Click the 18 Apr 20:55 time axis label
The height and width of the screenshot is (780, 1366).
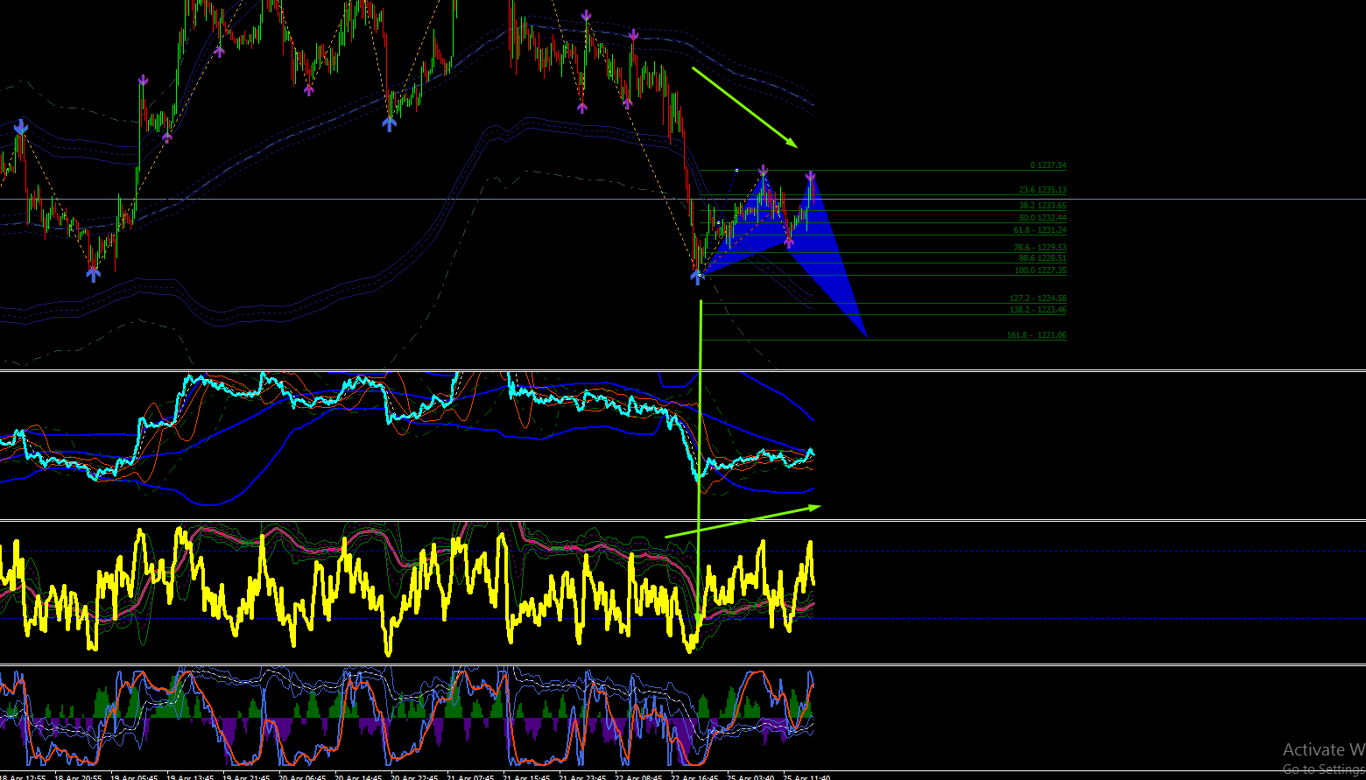(x=78, y=776)
